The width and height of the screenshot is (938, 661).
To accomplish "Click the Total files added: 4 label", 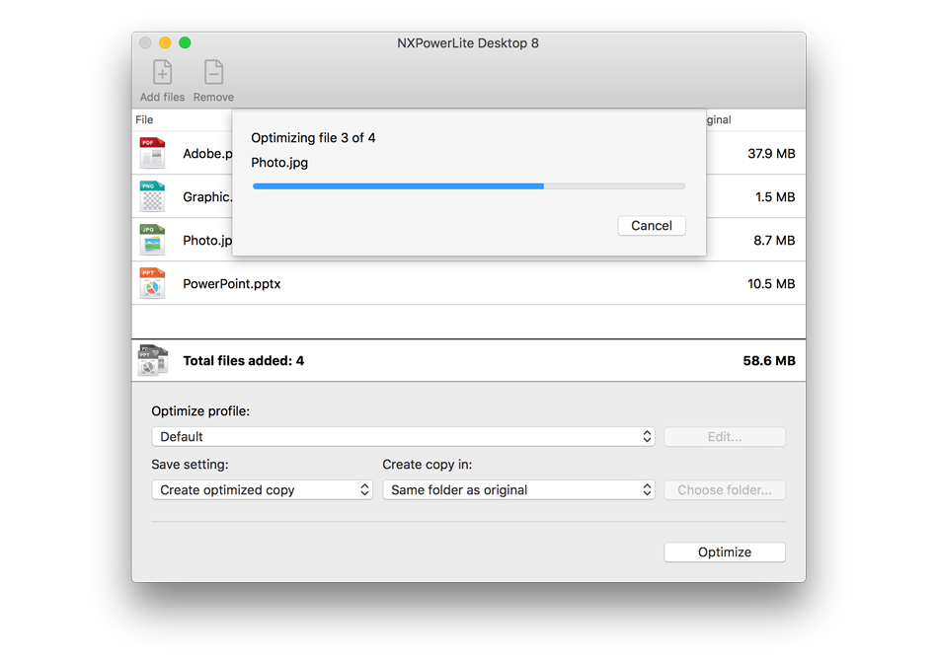I will 244,361.
